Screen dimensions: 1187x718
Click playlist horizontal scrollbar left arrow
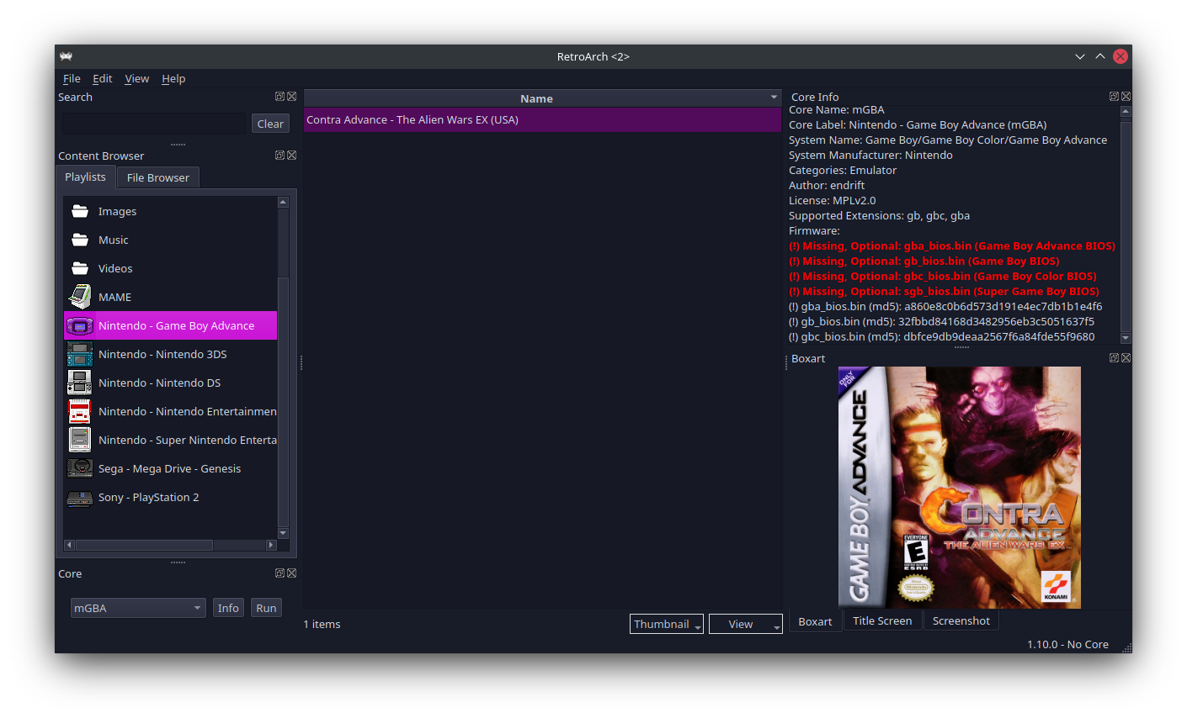coord(70,545)
